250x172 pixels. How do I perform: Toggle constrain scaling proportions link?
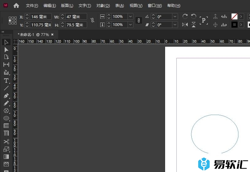(x=139, y=20)
